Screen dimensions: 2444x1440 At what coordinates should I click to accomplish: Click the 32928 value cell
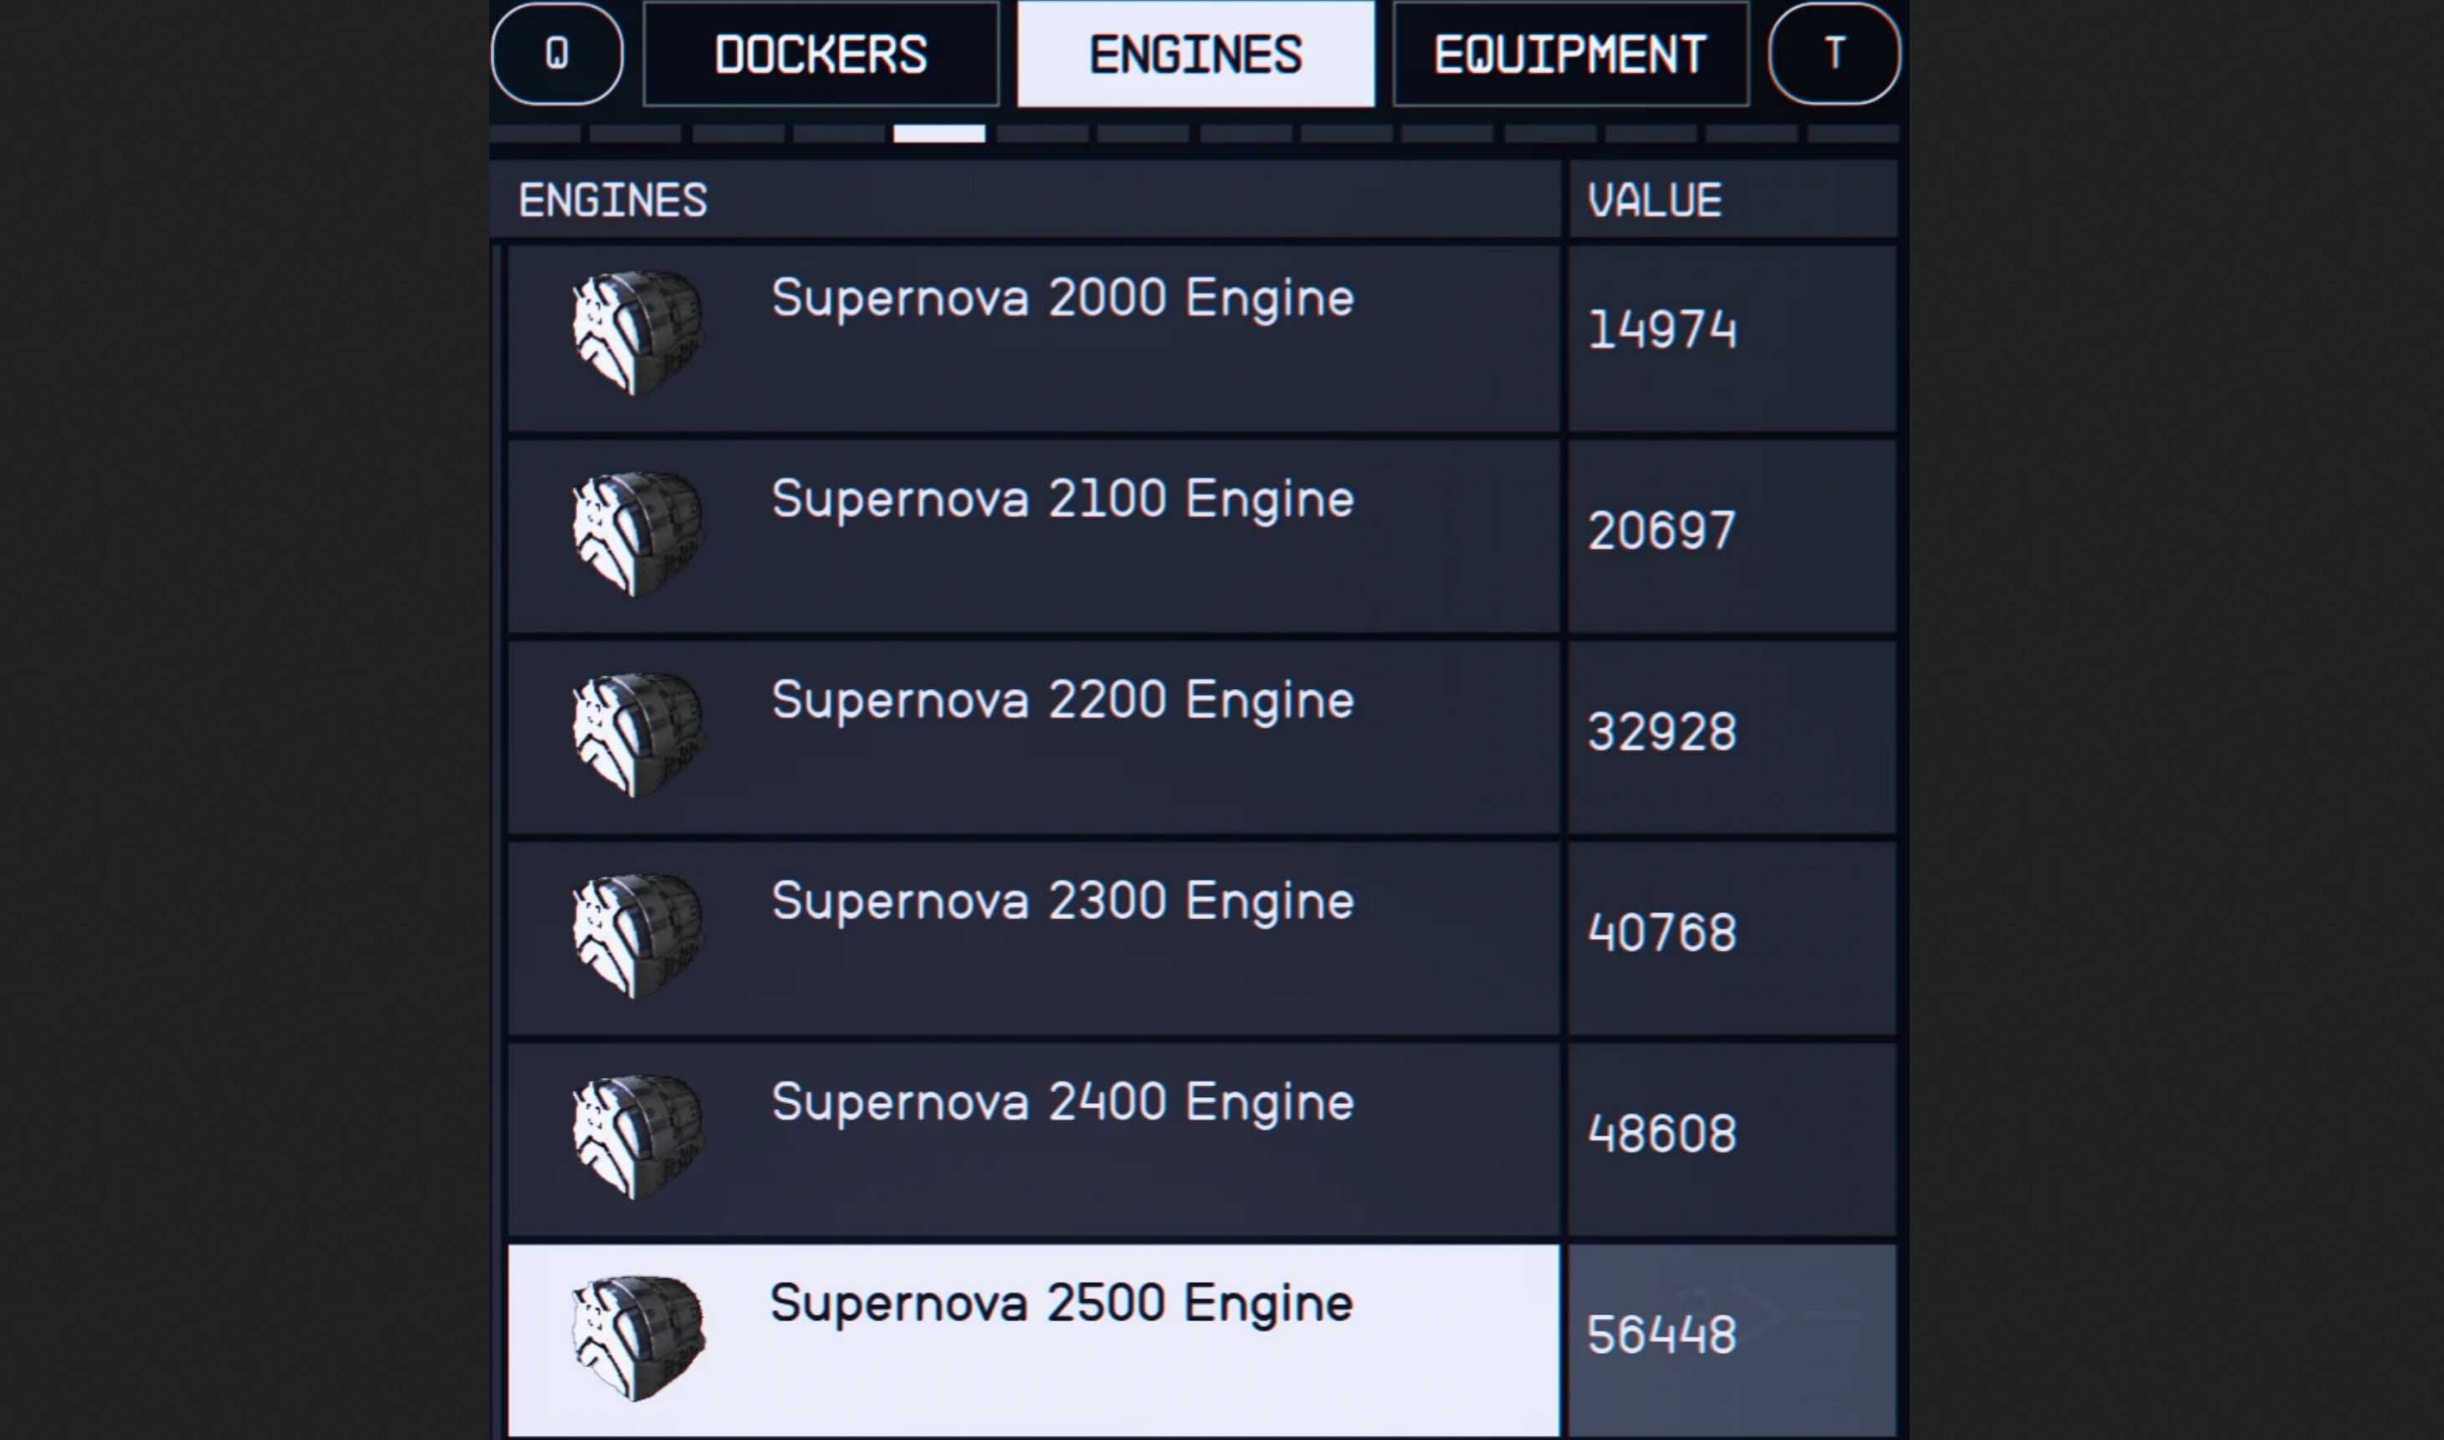pyautogui.click(x=1731, y=734)
